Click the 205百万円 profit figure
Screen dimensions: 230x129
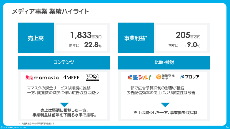click(188, 35)
